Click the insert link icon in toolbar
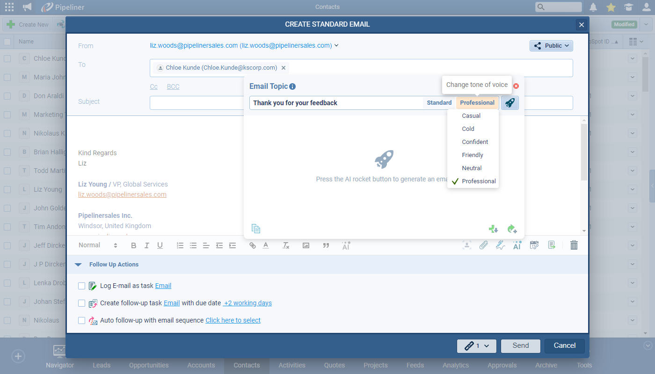This screenshot has width=655, height=374. [x=253, y=245]
